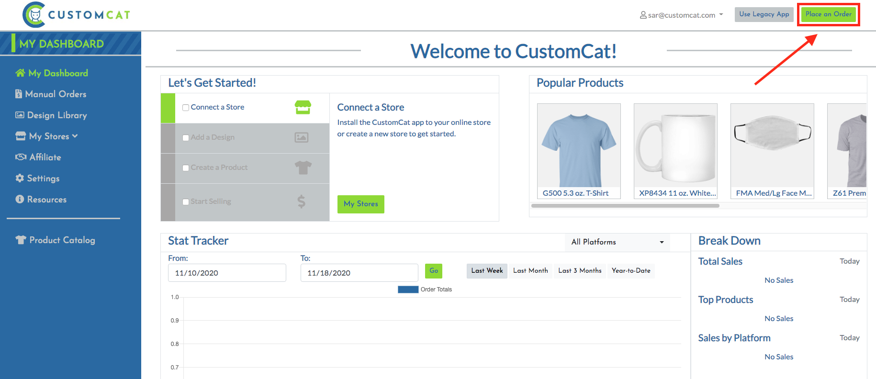The height and width of the screenshot is (379, 876).
Task: Check the Start Selling checkbox
Action: (186, 202)
